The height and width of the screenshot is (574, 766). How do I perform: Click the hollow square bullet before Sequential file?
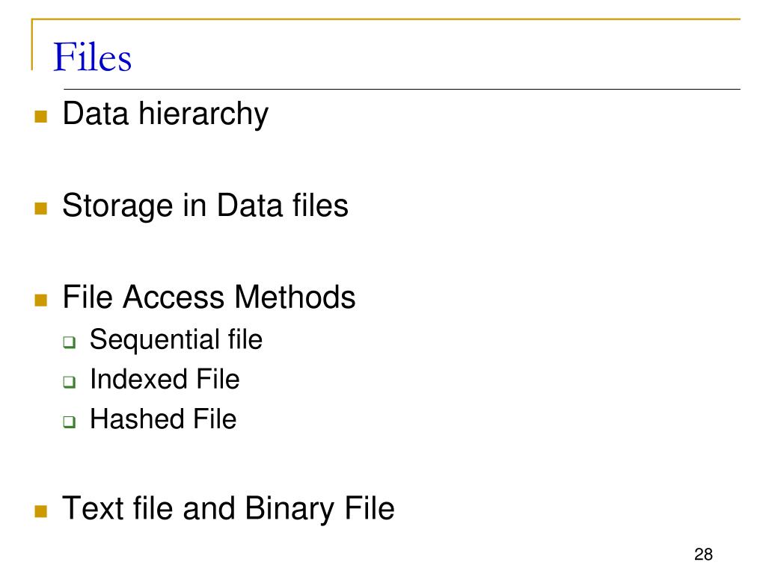(x=70, y=342)
